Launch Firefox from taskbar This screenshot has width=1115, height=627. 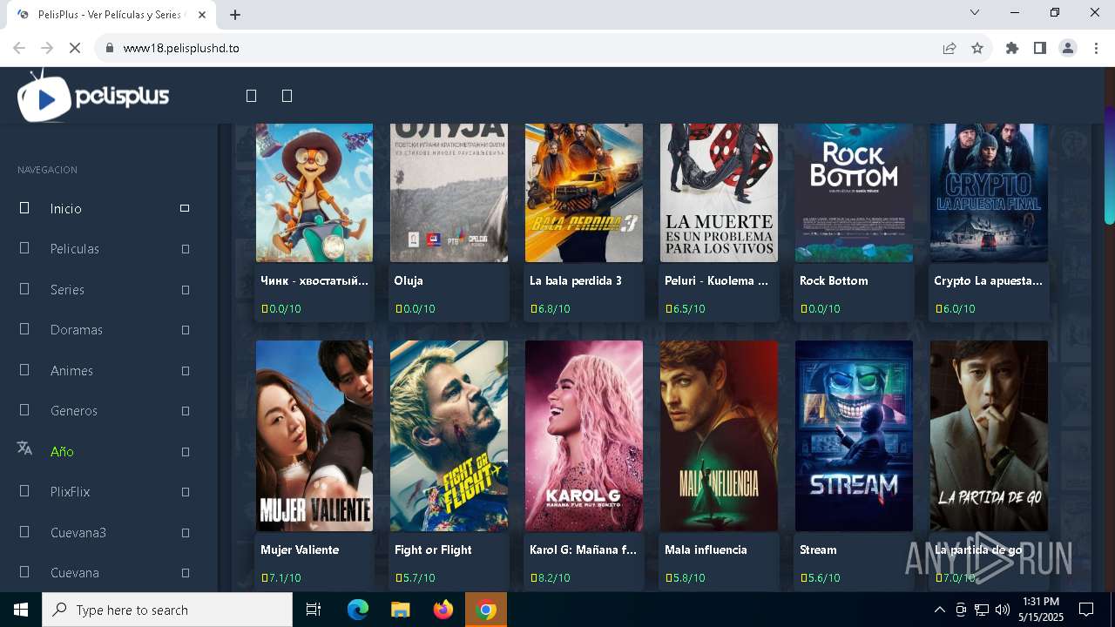point(443,610)
